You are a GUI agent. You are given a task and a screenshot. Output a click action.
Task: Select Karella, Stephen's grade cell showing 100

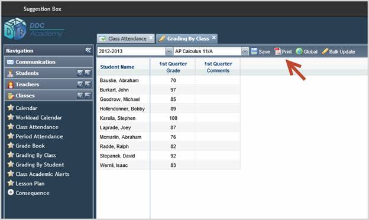[x=173, y=118]
